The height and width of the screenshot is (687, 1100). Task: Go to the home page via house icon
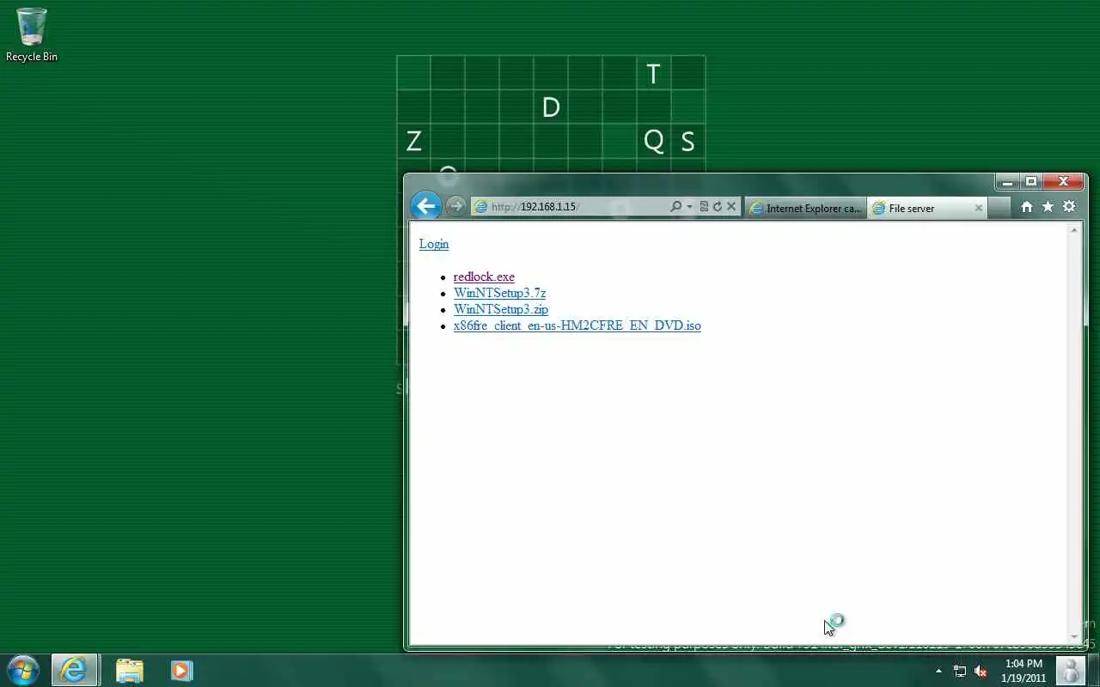[x=1027, y=207]
